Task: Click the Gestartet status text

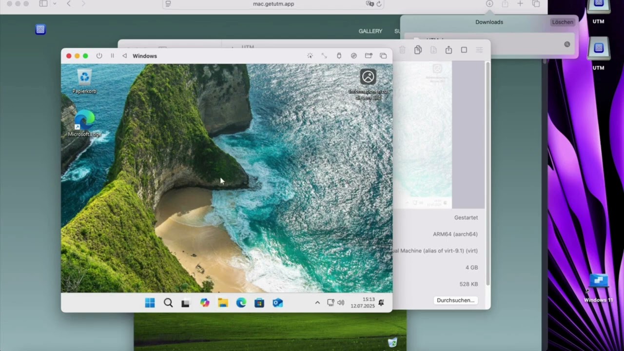Action: tap(466, 217)
